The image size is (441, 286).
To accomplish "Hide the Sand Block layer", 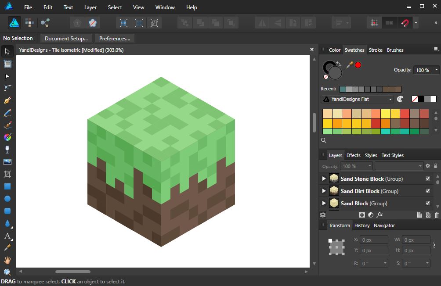I will [x=428, y=203].
